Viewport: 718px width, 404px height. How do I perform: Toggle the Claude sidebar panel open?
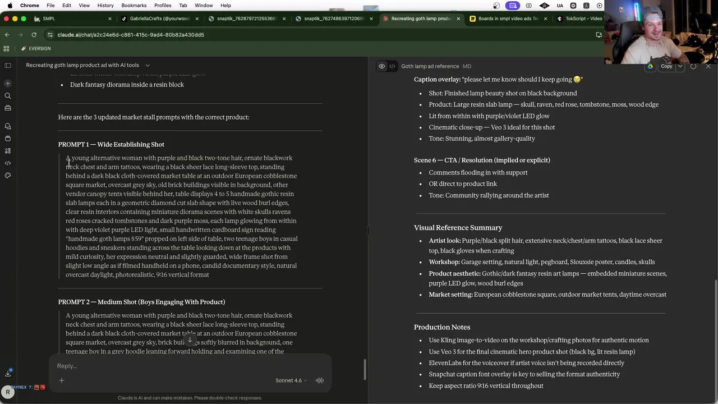point(8,66)
